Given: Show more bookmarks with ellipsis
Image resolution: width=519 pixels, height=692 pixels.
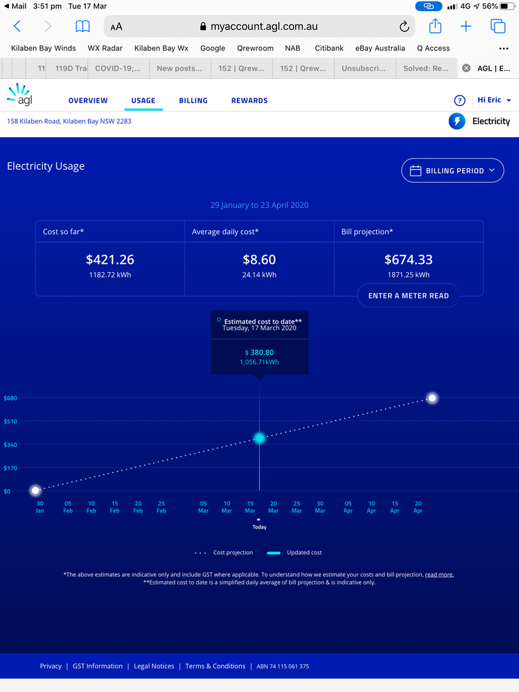Looking at the screenshot, I should pyautogui.click(x=504, y=48).
